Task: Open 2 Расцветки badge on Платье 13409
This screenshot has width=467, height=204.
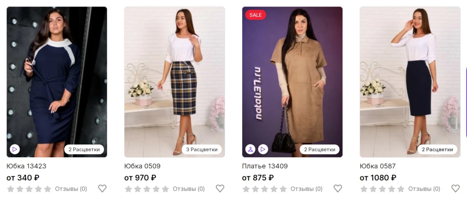Action: (320, 149)
